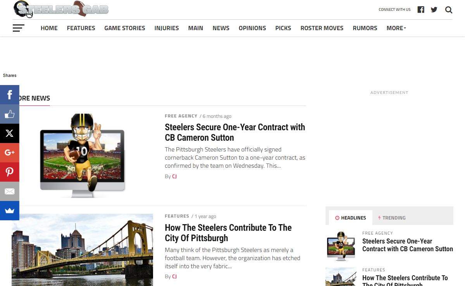Open NEWS menu item
The height and width of the screenshot is (286, 465).
tap(221, 28)
